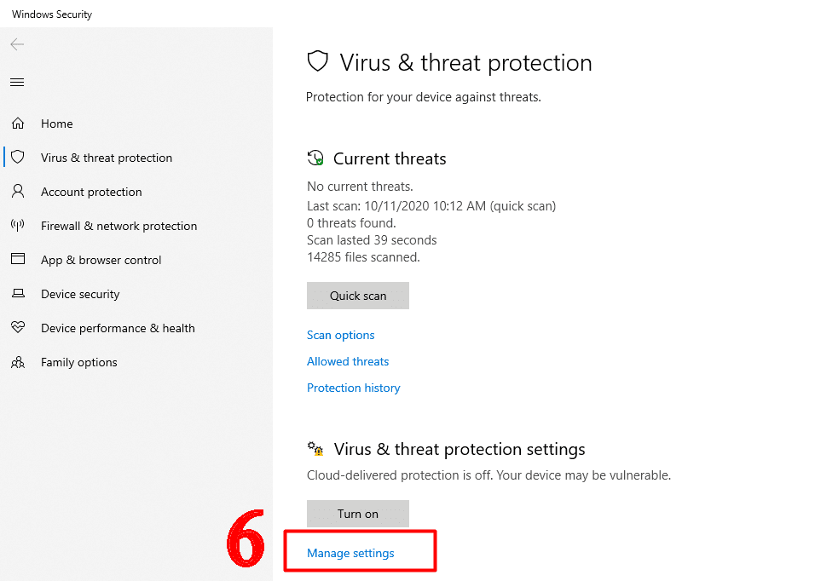Click the Home house icon
Image resolution: width=815 pixels, height=581 pixels.
[x=18, y=124]
